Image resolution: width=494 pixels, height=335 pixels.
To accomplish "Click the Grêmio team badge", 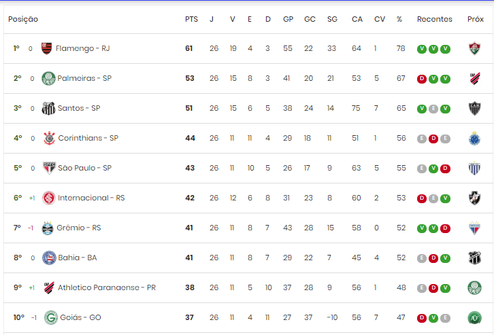I will pos(48,228).
